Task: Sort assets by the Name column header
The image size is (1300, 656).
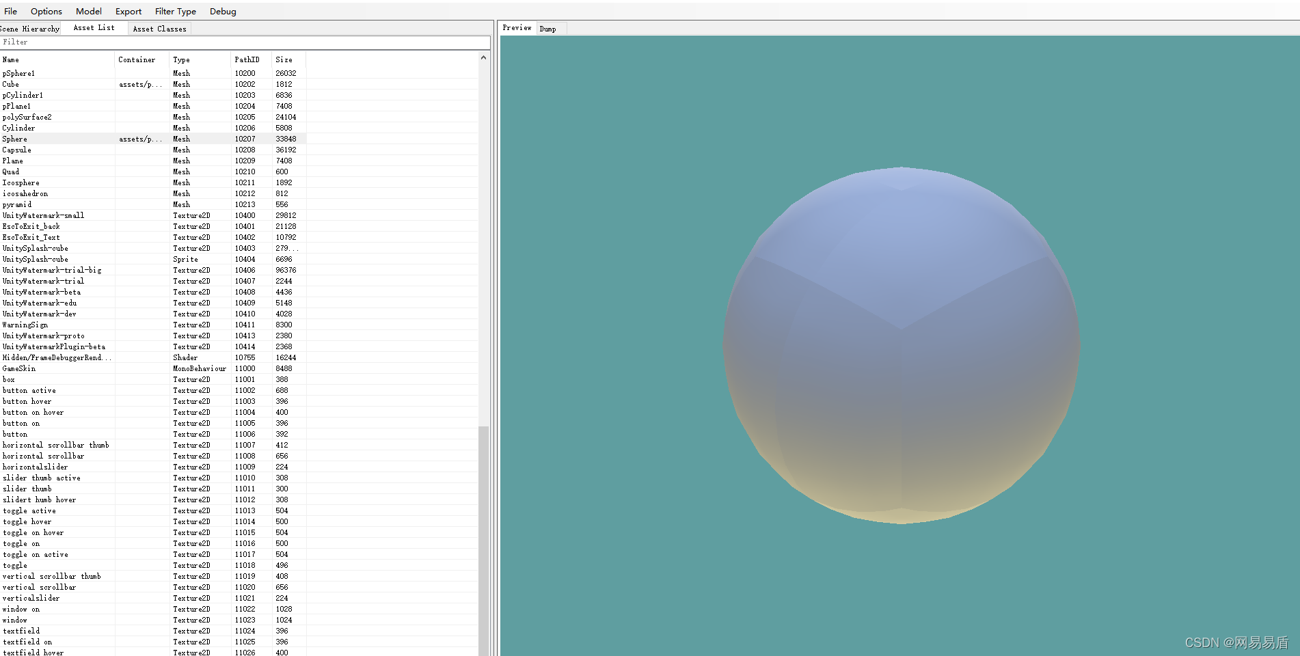Action: [x=57, y=59]
